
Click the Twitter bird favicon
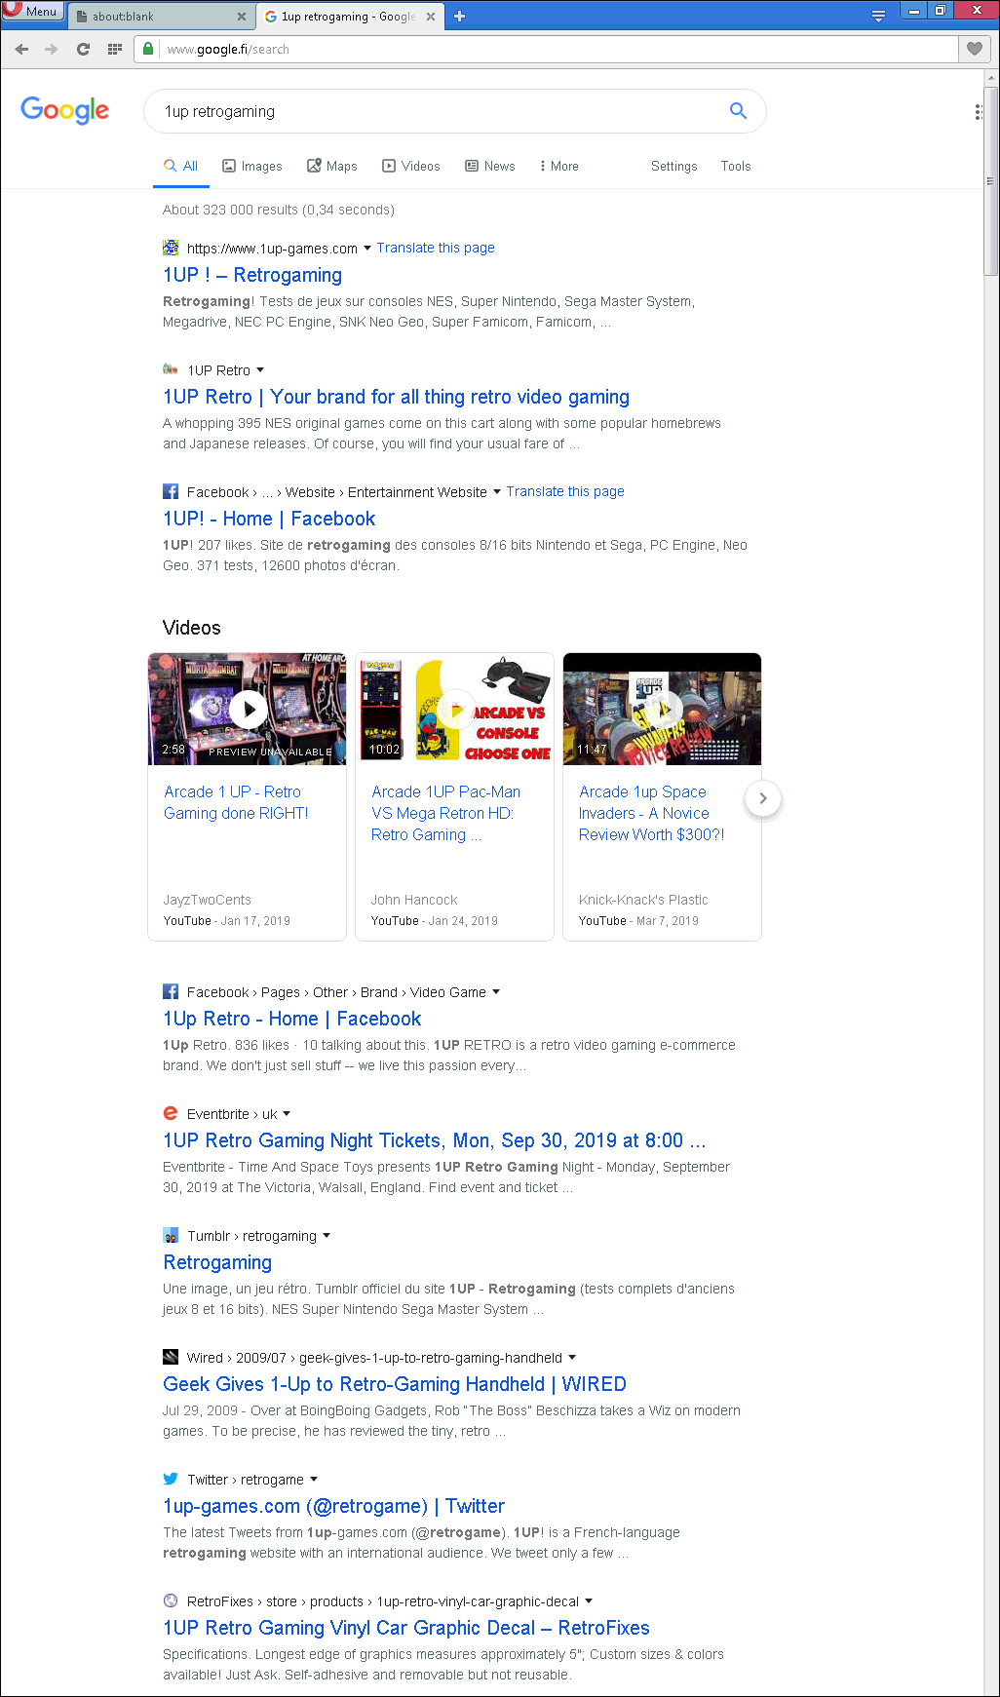171,1479
